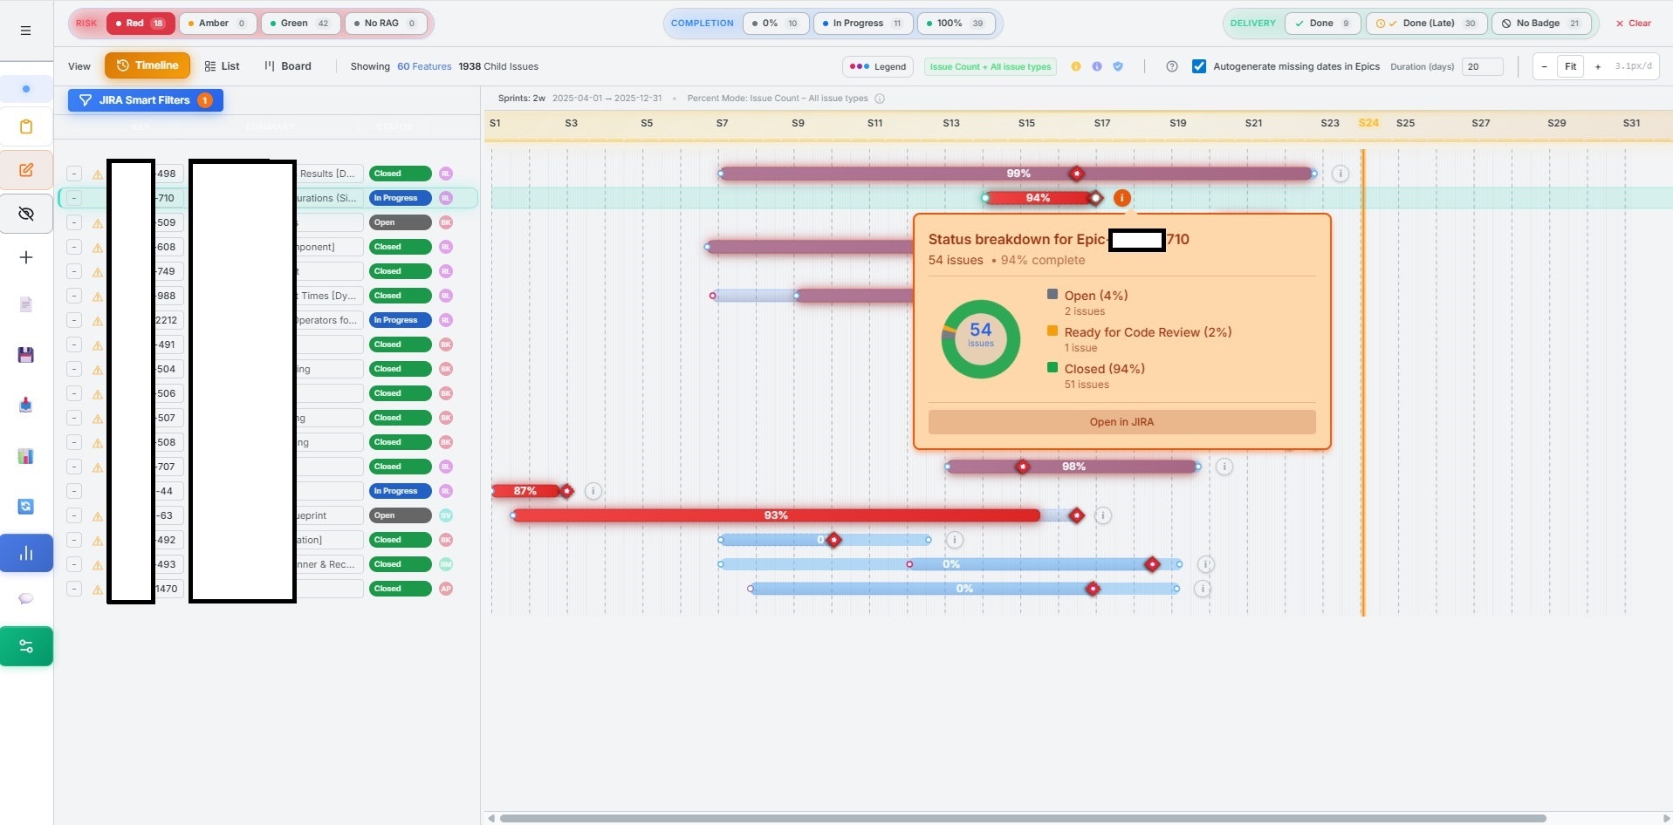Open the sync/refresh sidebar icon

click(26, 506)
